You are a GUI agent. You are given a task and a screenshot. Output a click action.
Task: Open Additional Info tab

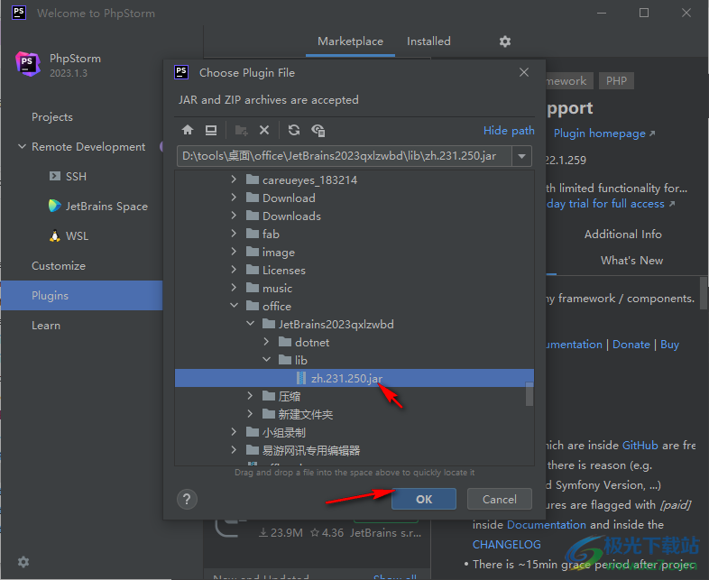(x=622, y=235)
